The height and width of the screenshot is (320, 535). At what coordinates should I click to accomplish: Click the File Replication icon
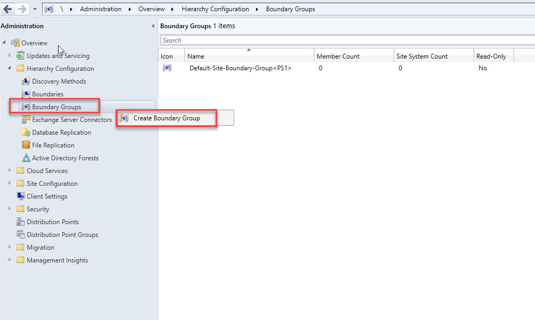[26, 145]
